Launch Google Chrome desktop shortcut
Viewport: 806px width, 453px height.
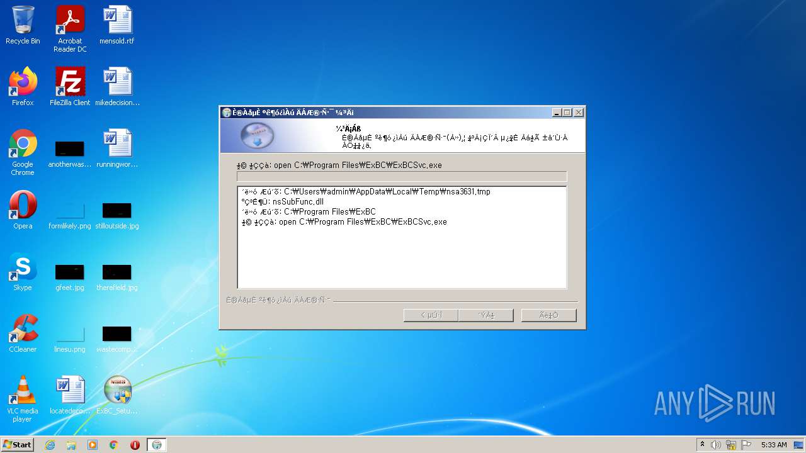pos(23,152)
